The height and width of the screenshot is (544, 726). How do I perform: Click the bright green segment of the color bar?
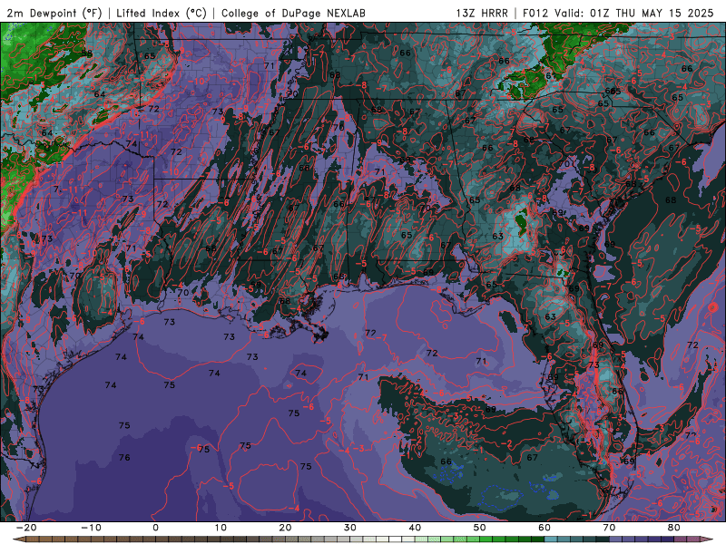pyautogui.click(x=486, y=539)
